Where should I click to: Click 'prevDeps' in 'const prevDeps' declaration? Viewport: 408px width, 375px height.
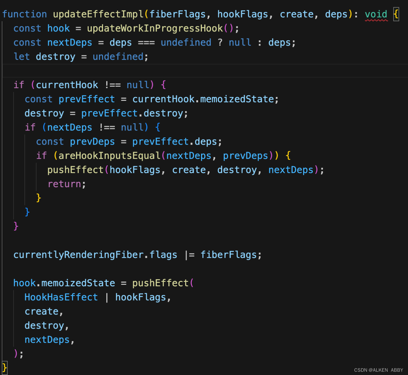coord(92,142)
